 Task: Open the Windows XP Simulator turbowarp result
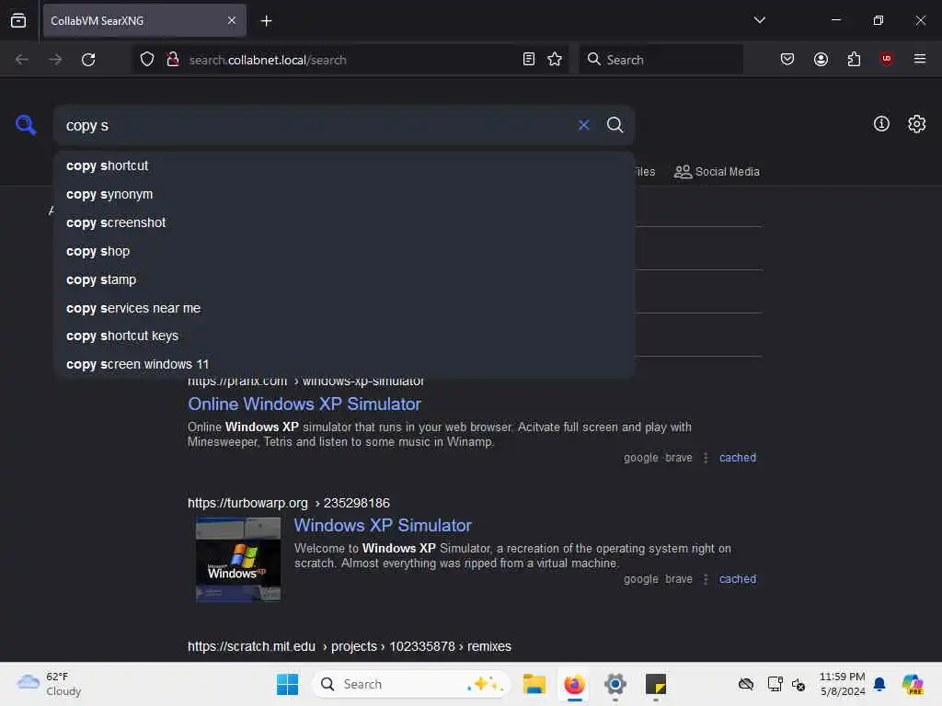(x=382, y=525)
